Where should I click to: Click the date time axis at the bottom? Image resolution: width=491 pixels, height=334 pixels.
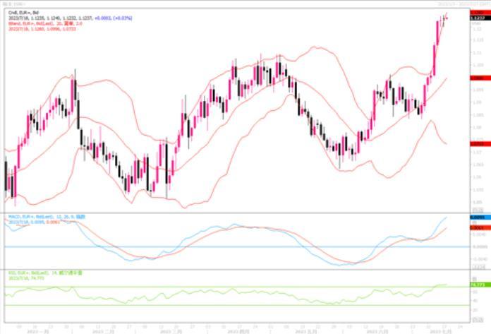(x=233, y=329)
